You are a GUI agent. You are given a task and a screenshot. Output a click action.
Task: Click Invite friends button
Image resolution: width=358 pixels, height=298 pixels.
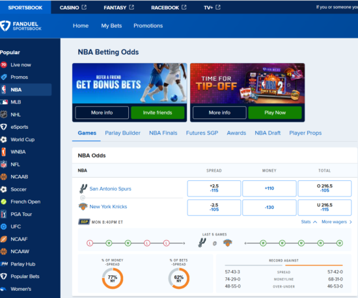point(158,113)
